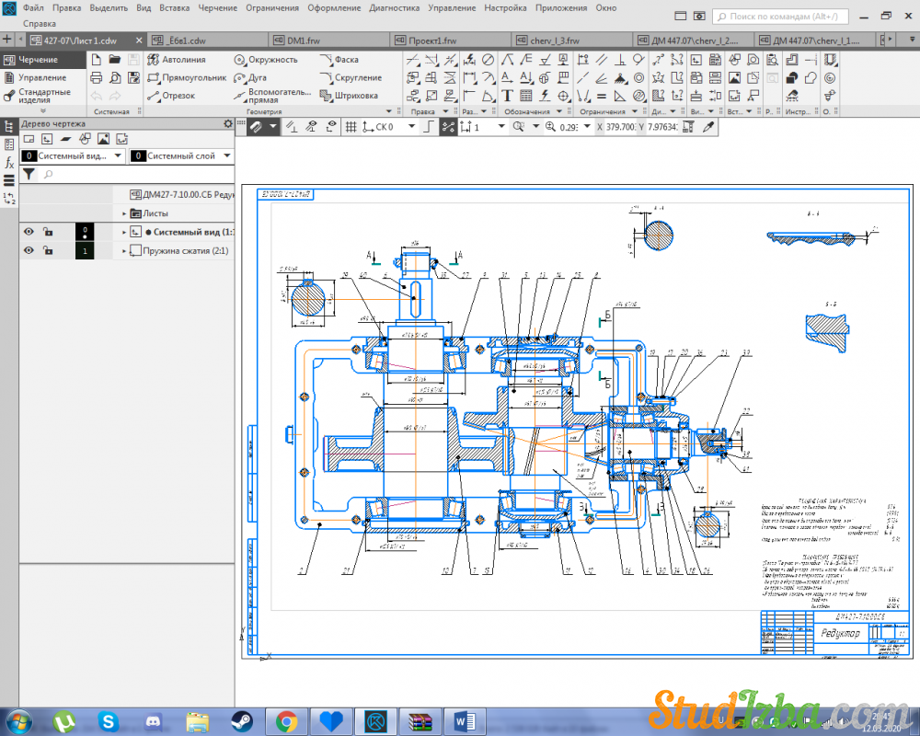Screen dimensions: 920x736
Task: Switch to Управление toolbar set
Action: tap(42, 77)
